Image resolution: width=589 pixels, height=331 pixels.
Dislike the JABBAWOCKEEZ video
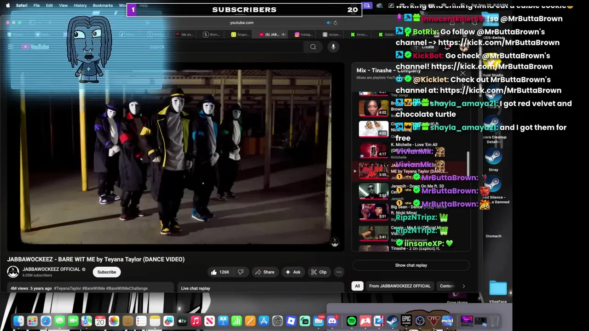pos(240,272)
